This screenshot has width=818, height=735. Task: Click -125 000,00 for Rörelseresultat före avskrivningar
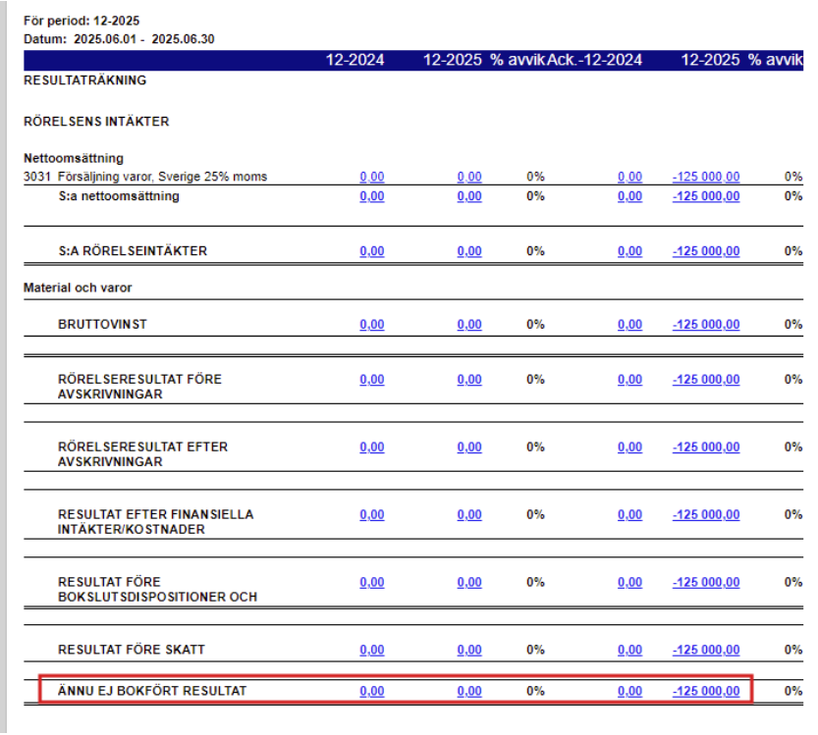pyautogui.click(x=705, y=380)
